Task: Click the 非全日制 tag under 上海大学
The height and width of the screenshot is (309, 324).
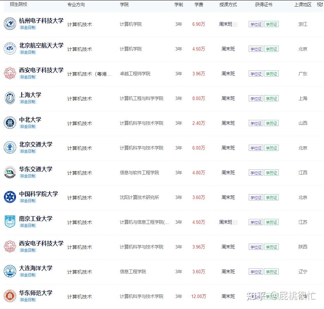Action: point(28,102)
